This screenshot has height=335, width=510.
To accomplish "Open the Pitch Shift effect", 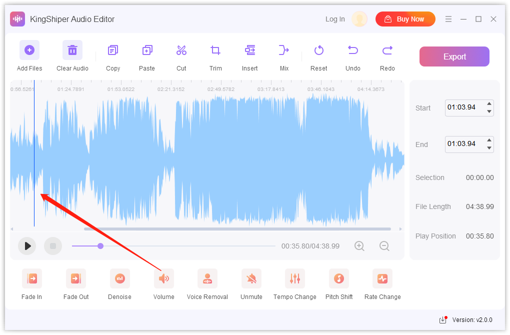I will [x=339, y=278].
